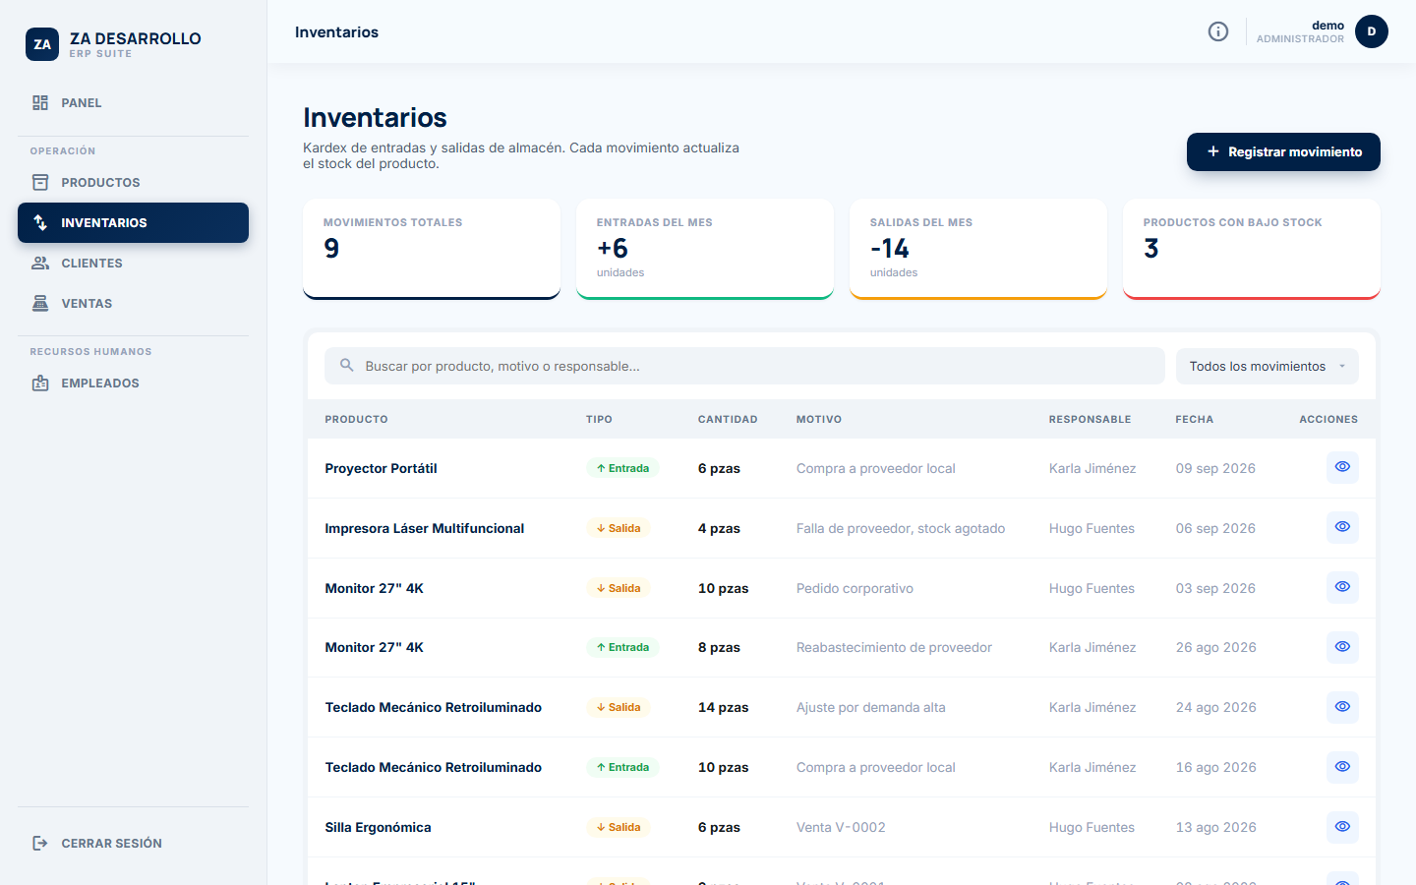This screenshot has width=1416, height=885.
Task: Click the Panel dashboard icon
Action: (40, 102)
